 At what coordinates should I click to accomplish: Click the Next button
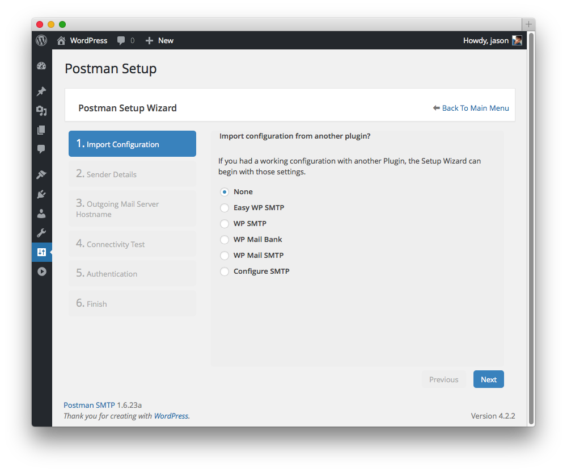click(488, 379)
